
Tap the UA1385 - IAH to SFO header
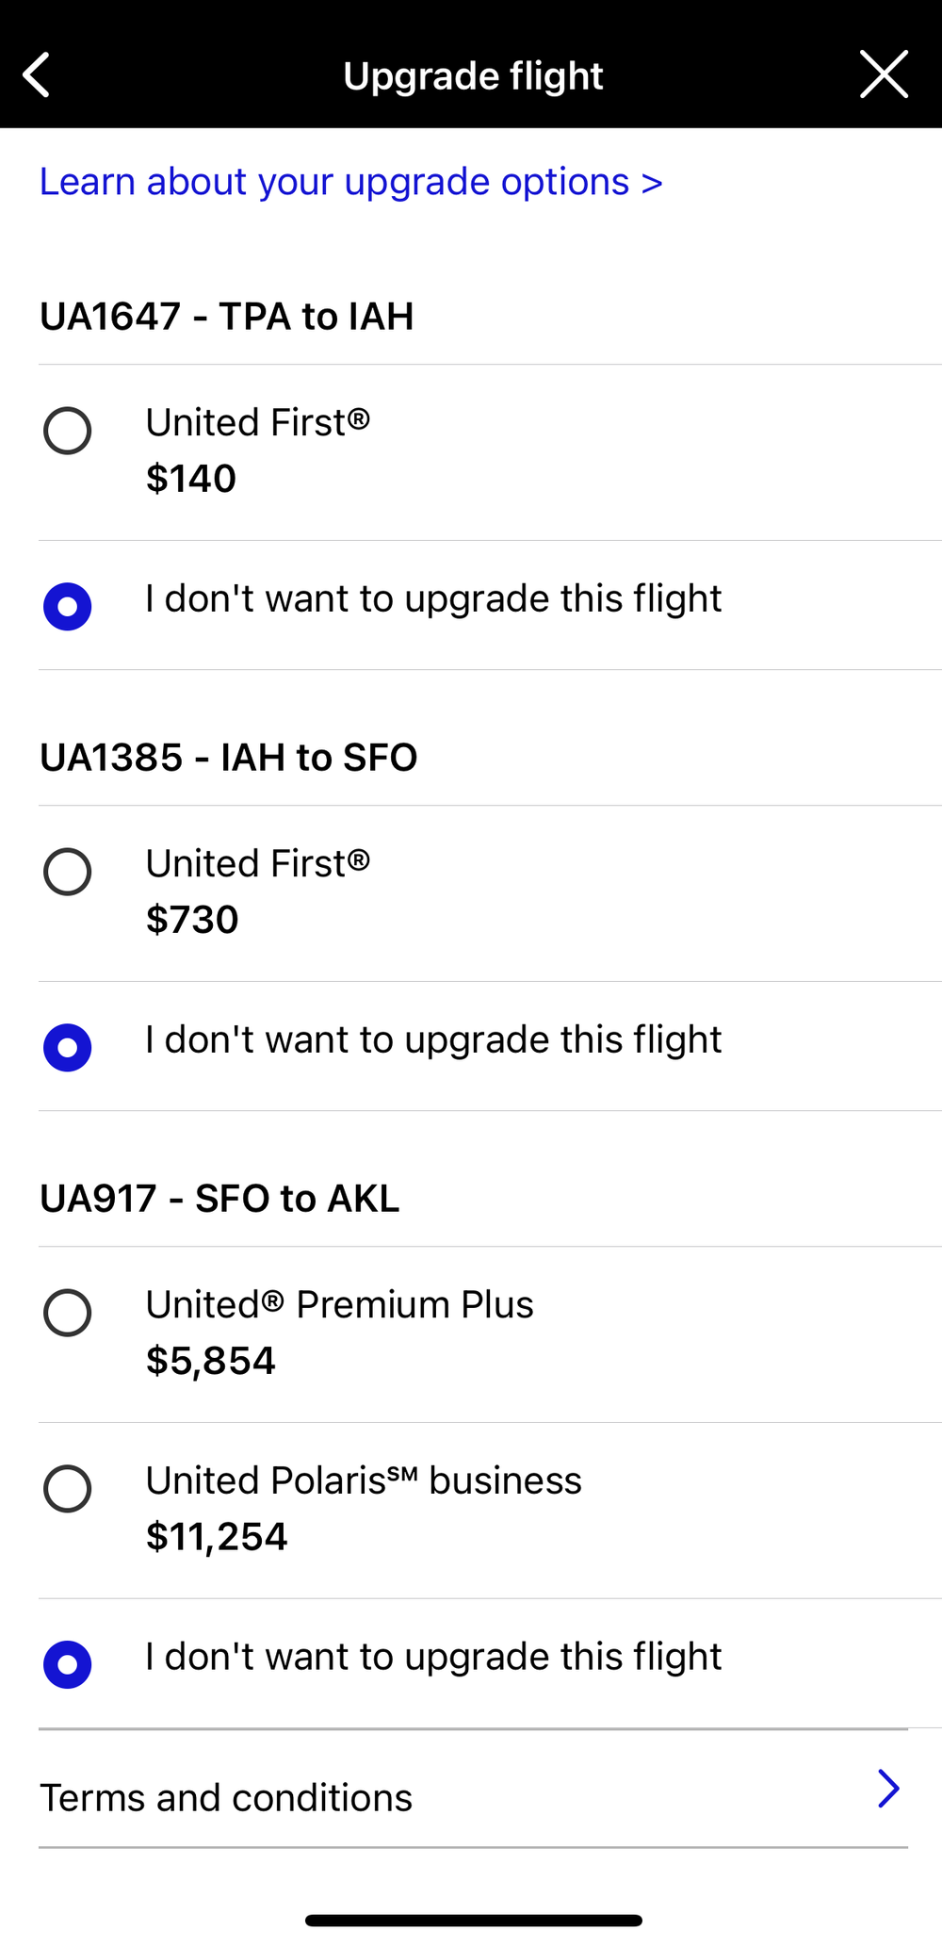(x=228, y=758)
